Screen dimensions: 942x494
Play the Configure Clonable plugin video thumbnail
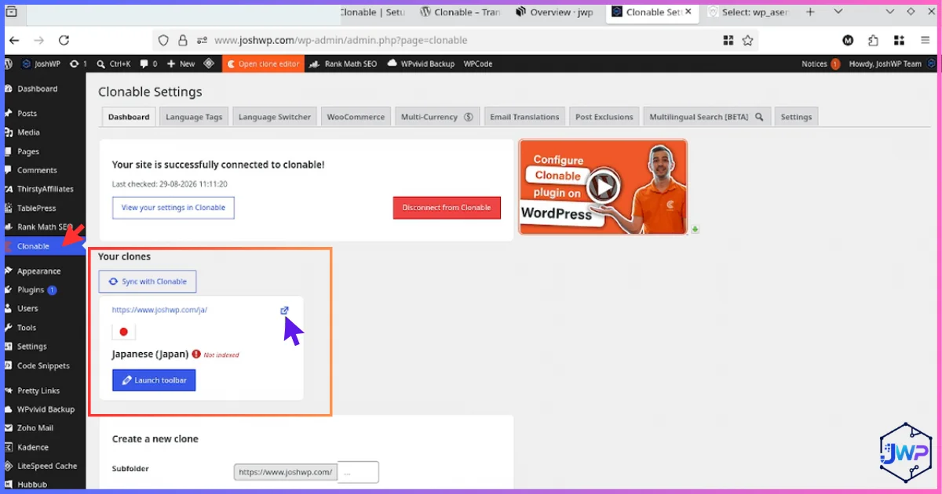point(603,187)
